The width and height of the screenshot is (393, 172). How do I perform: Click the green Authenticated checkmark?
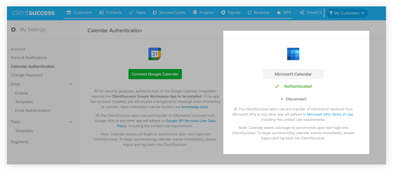[x=277, y=86]
